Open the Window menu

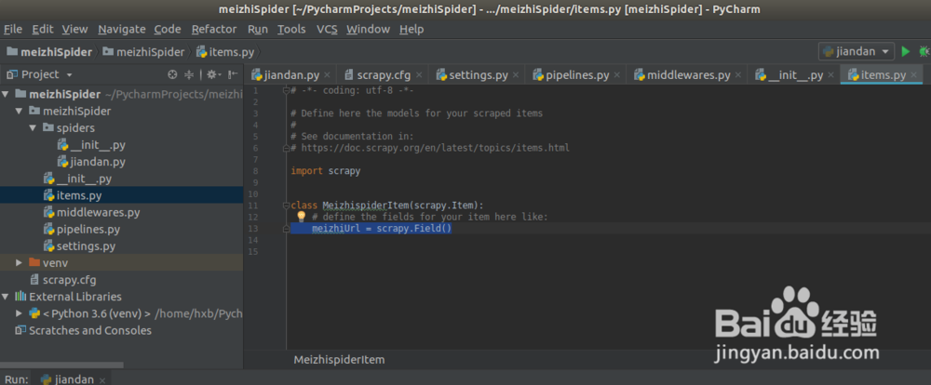pos(368,29)
